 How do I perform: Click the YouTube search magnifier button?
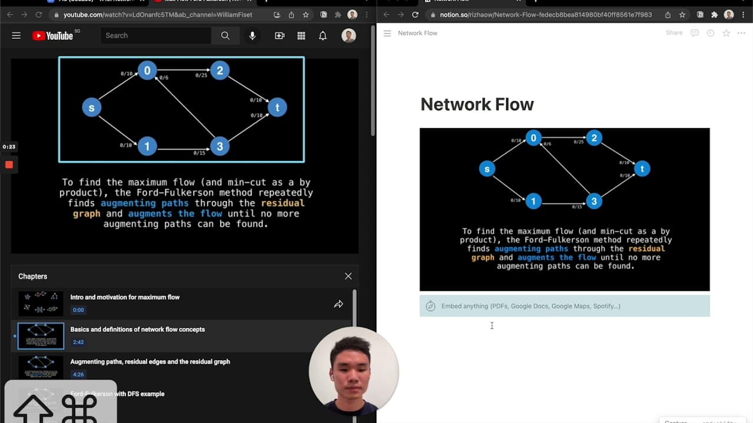225,36
